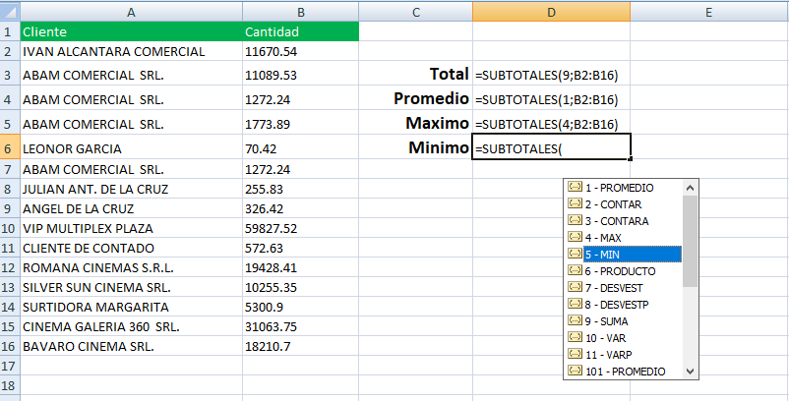The height and width of the screenshot is (401, 789).
Task: Click the value 31063.75
Action: point(271,327)
